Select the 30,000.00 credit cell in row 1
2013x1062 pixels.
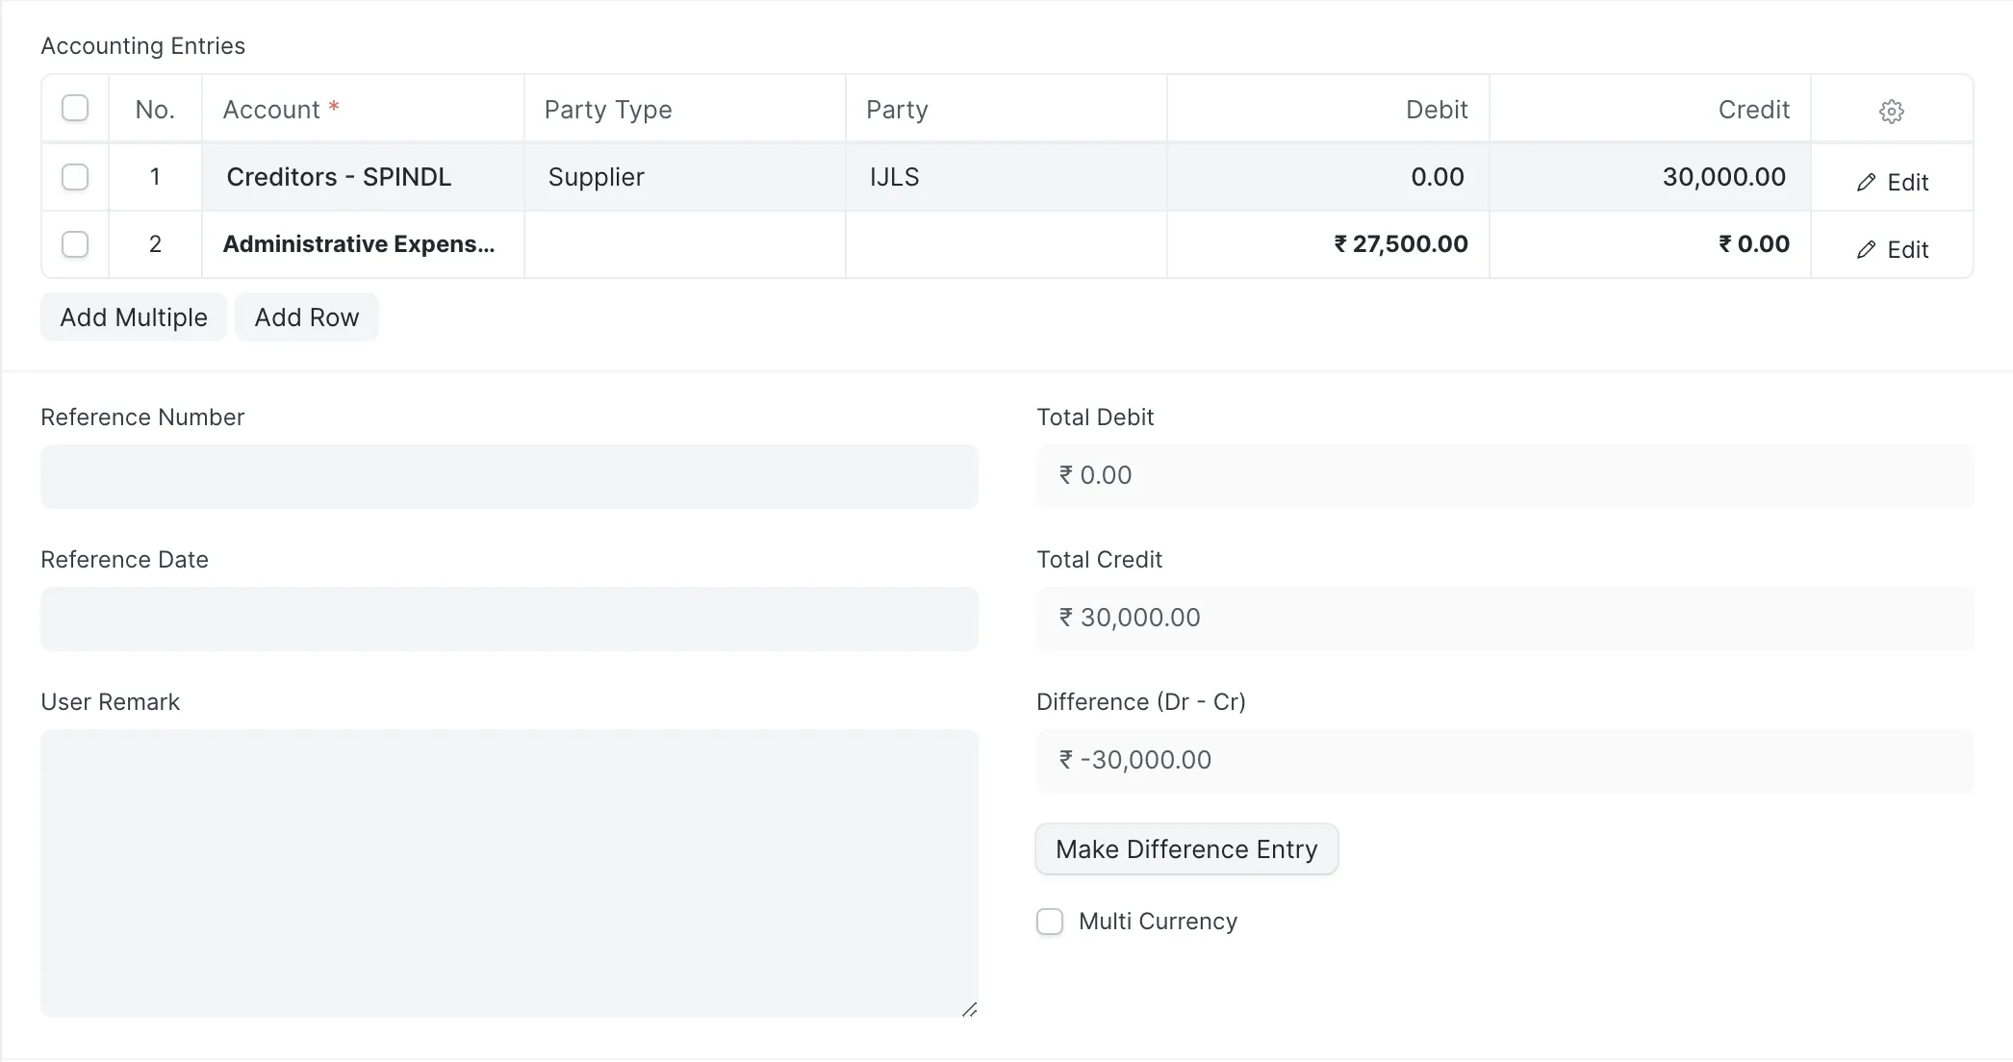[x=1650, y=177]
